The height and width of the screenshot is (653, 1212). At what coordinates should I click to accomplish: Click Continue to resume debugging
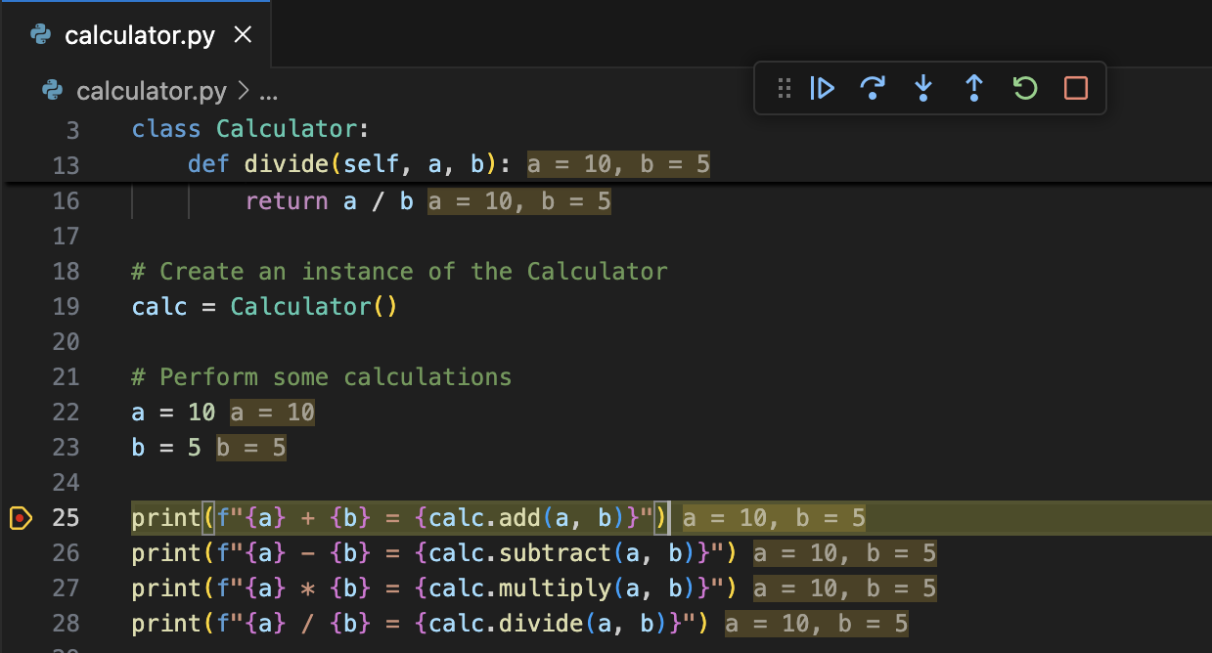tap(823, 88)
